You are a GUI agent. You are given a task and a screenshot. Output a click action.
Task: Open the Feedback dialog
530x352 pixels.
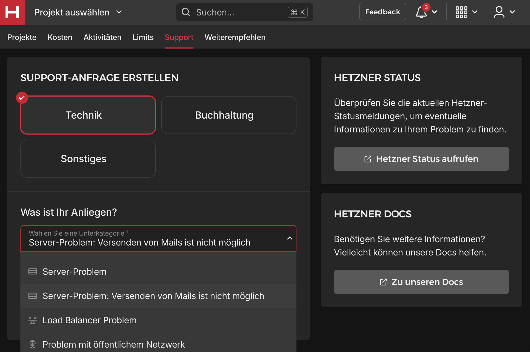coord(383,12)
